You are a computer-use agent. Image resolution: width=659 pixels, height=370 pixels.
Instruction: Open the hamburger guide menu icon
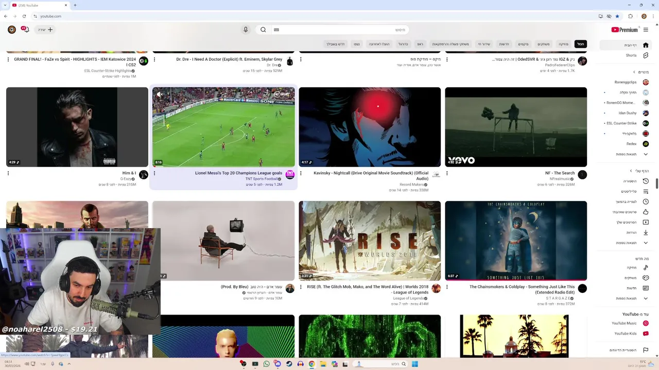click(646, 30)
